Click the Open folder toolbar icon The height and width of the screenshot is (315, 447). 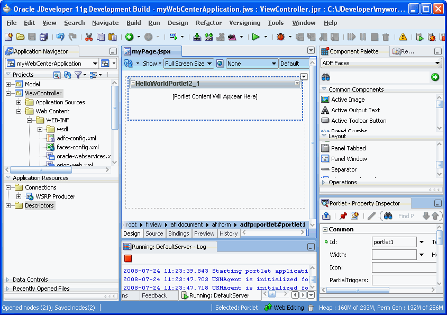point(20,37)
